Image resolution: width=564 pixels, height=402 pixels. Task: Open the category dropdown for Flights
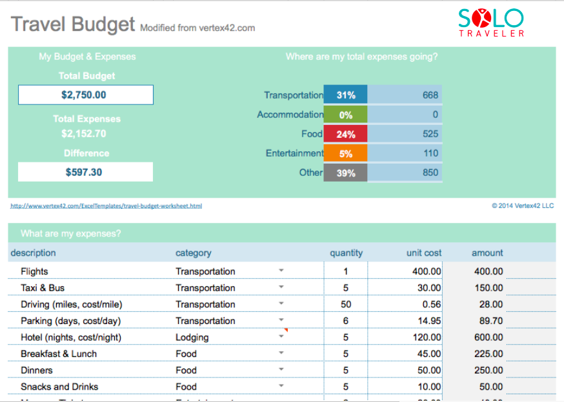[281, 271]
